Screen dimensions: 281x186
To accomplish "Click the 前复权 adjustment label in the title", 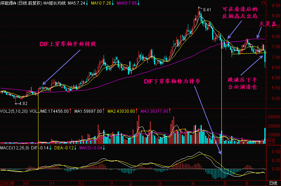I will [x=29, y=3].
